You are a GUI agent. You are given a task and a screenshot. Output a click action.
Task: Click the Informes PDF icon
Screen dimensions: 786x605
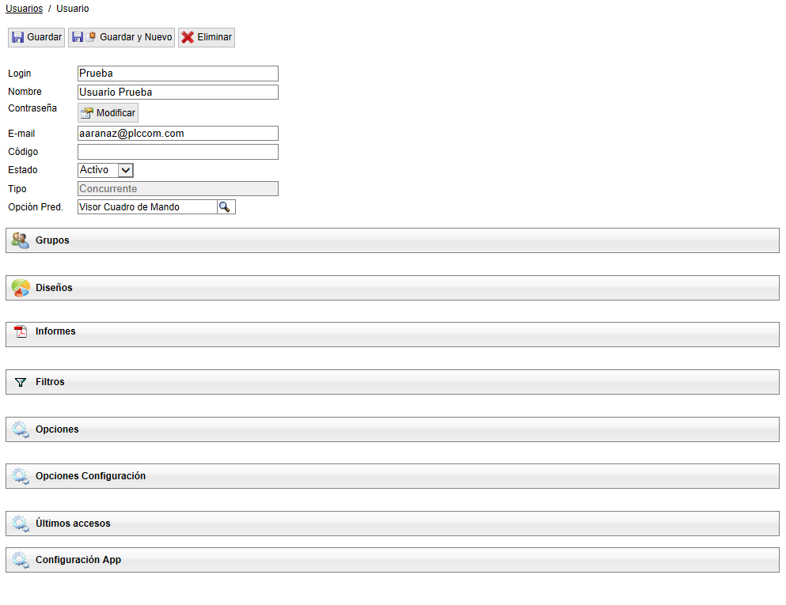click(21, 331)
